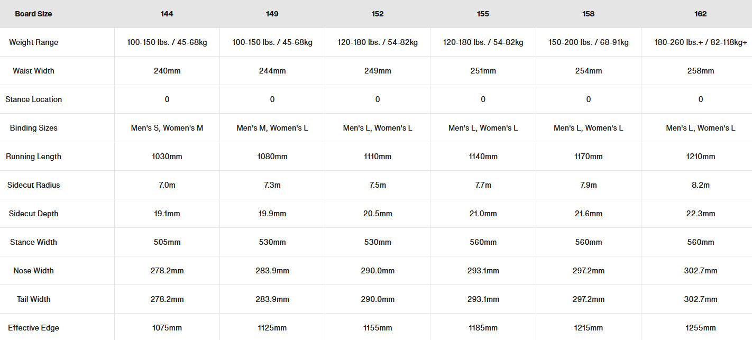Select the Sidecut Radius row label
Image resolution: width=752 pixels, height=340 pixels.
click(x=33, y=185)
